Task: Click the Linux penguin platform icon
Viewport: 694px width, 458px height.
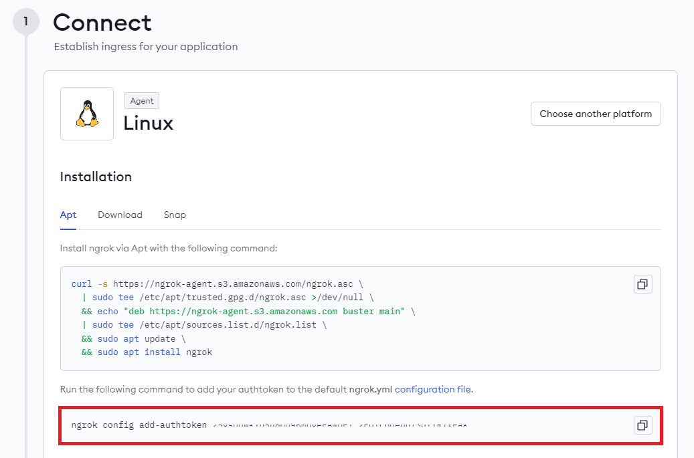Action: click(x=87, y=114)
